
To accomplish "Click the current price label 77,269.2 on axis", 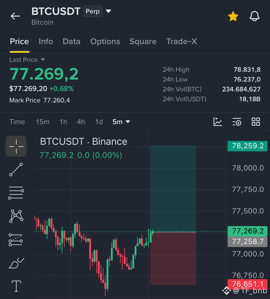I will [247, 231].
